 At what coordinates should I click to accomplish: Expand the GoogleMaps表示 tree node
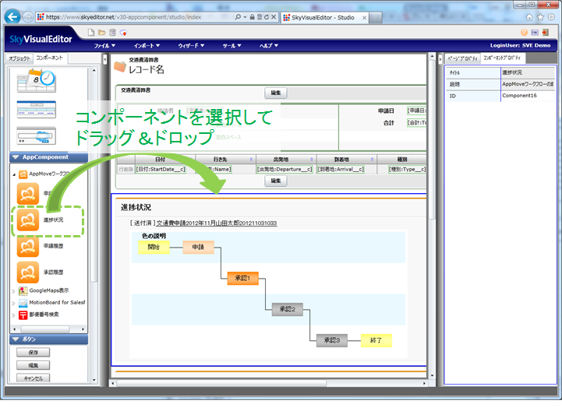[14, 291]
